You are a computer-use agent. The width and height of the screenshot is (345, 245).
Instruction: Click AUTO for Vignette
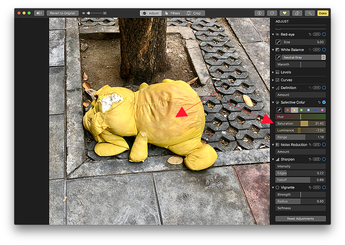pos(317,187)
